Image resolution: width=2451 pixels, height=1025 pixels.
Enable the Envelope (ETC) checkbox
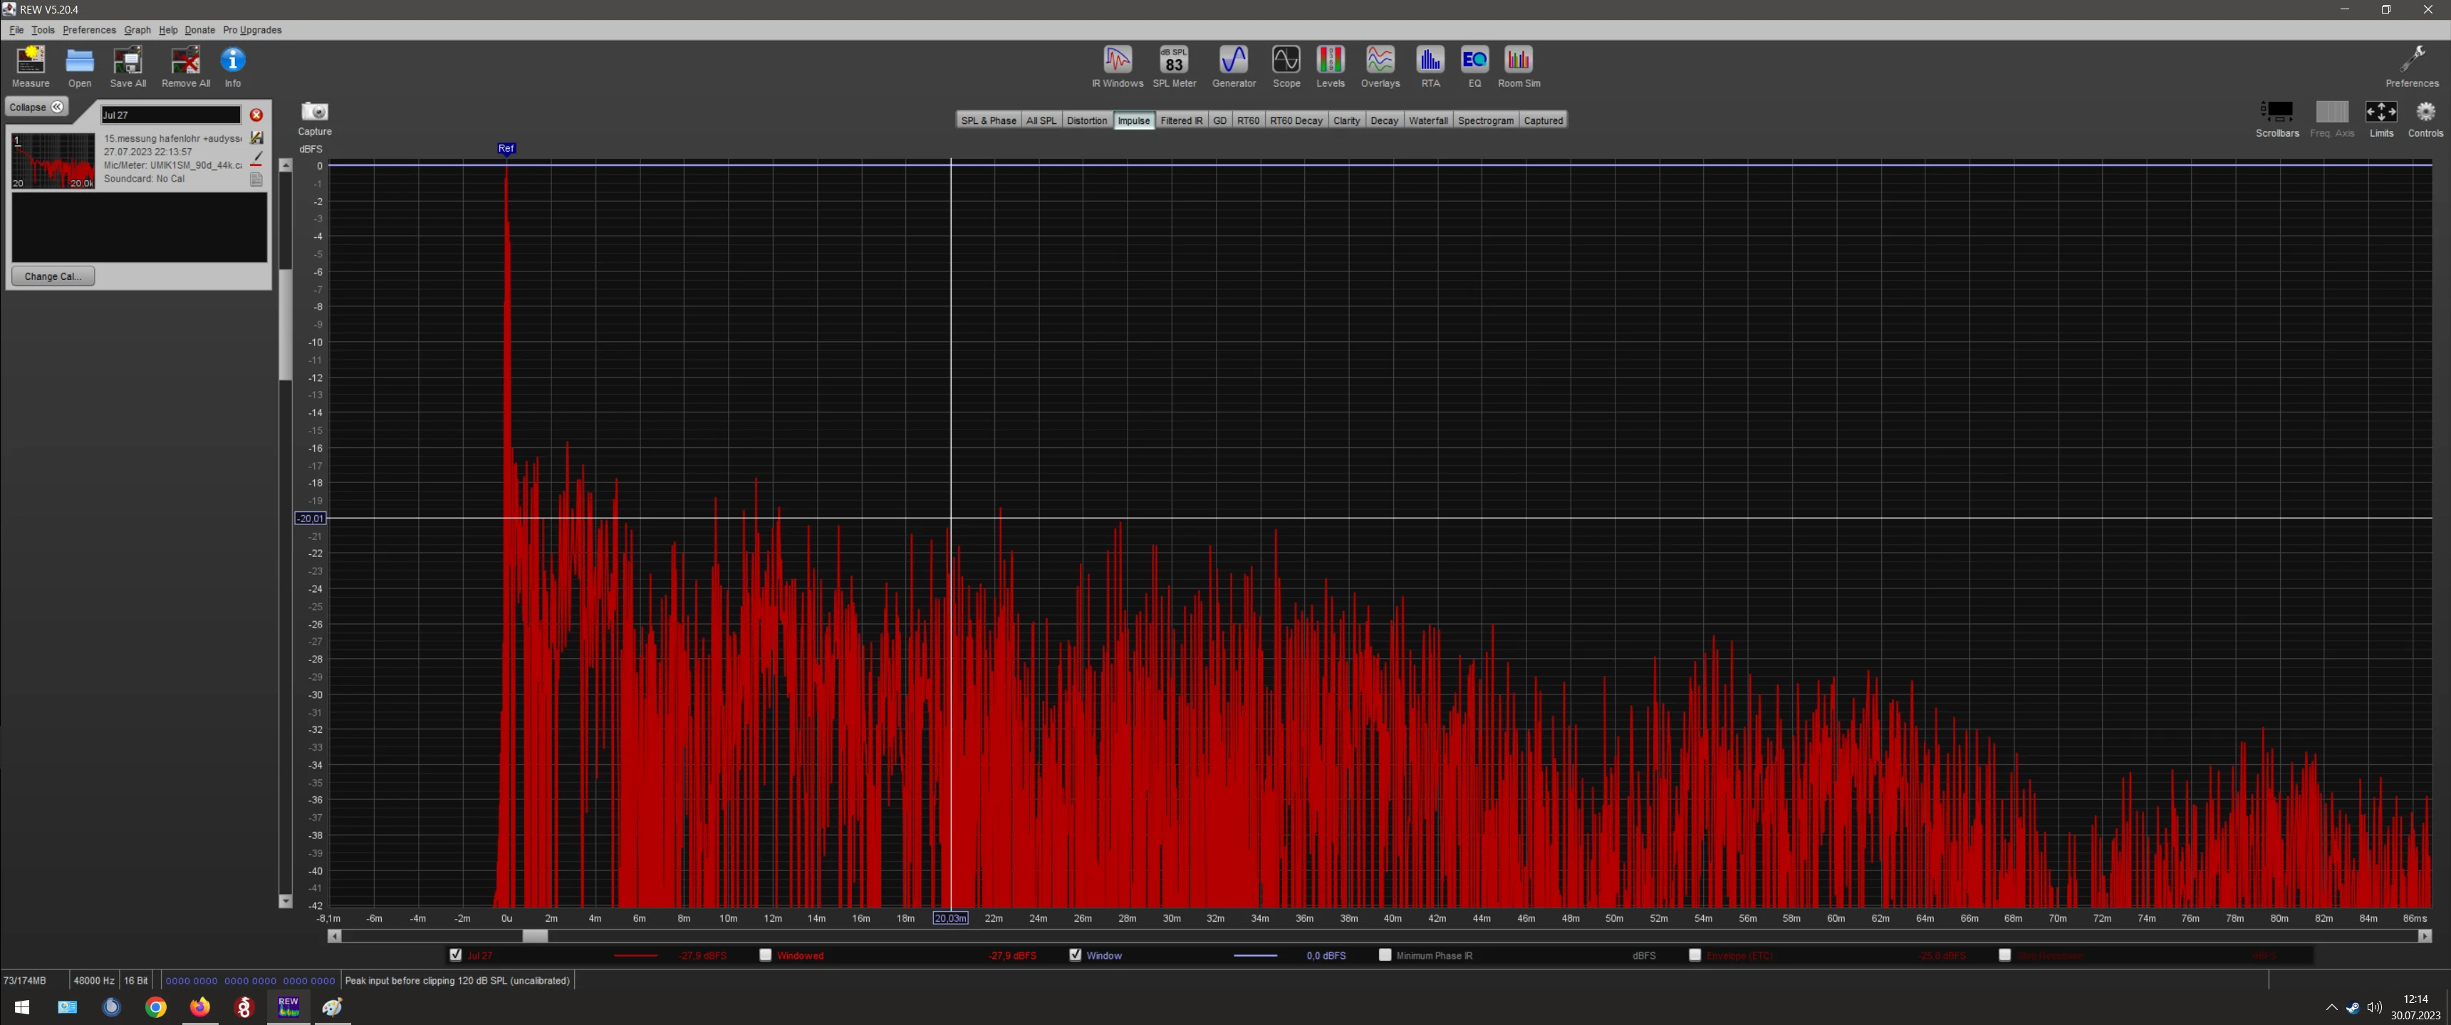coord(1695,954)
